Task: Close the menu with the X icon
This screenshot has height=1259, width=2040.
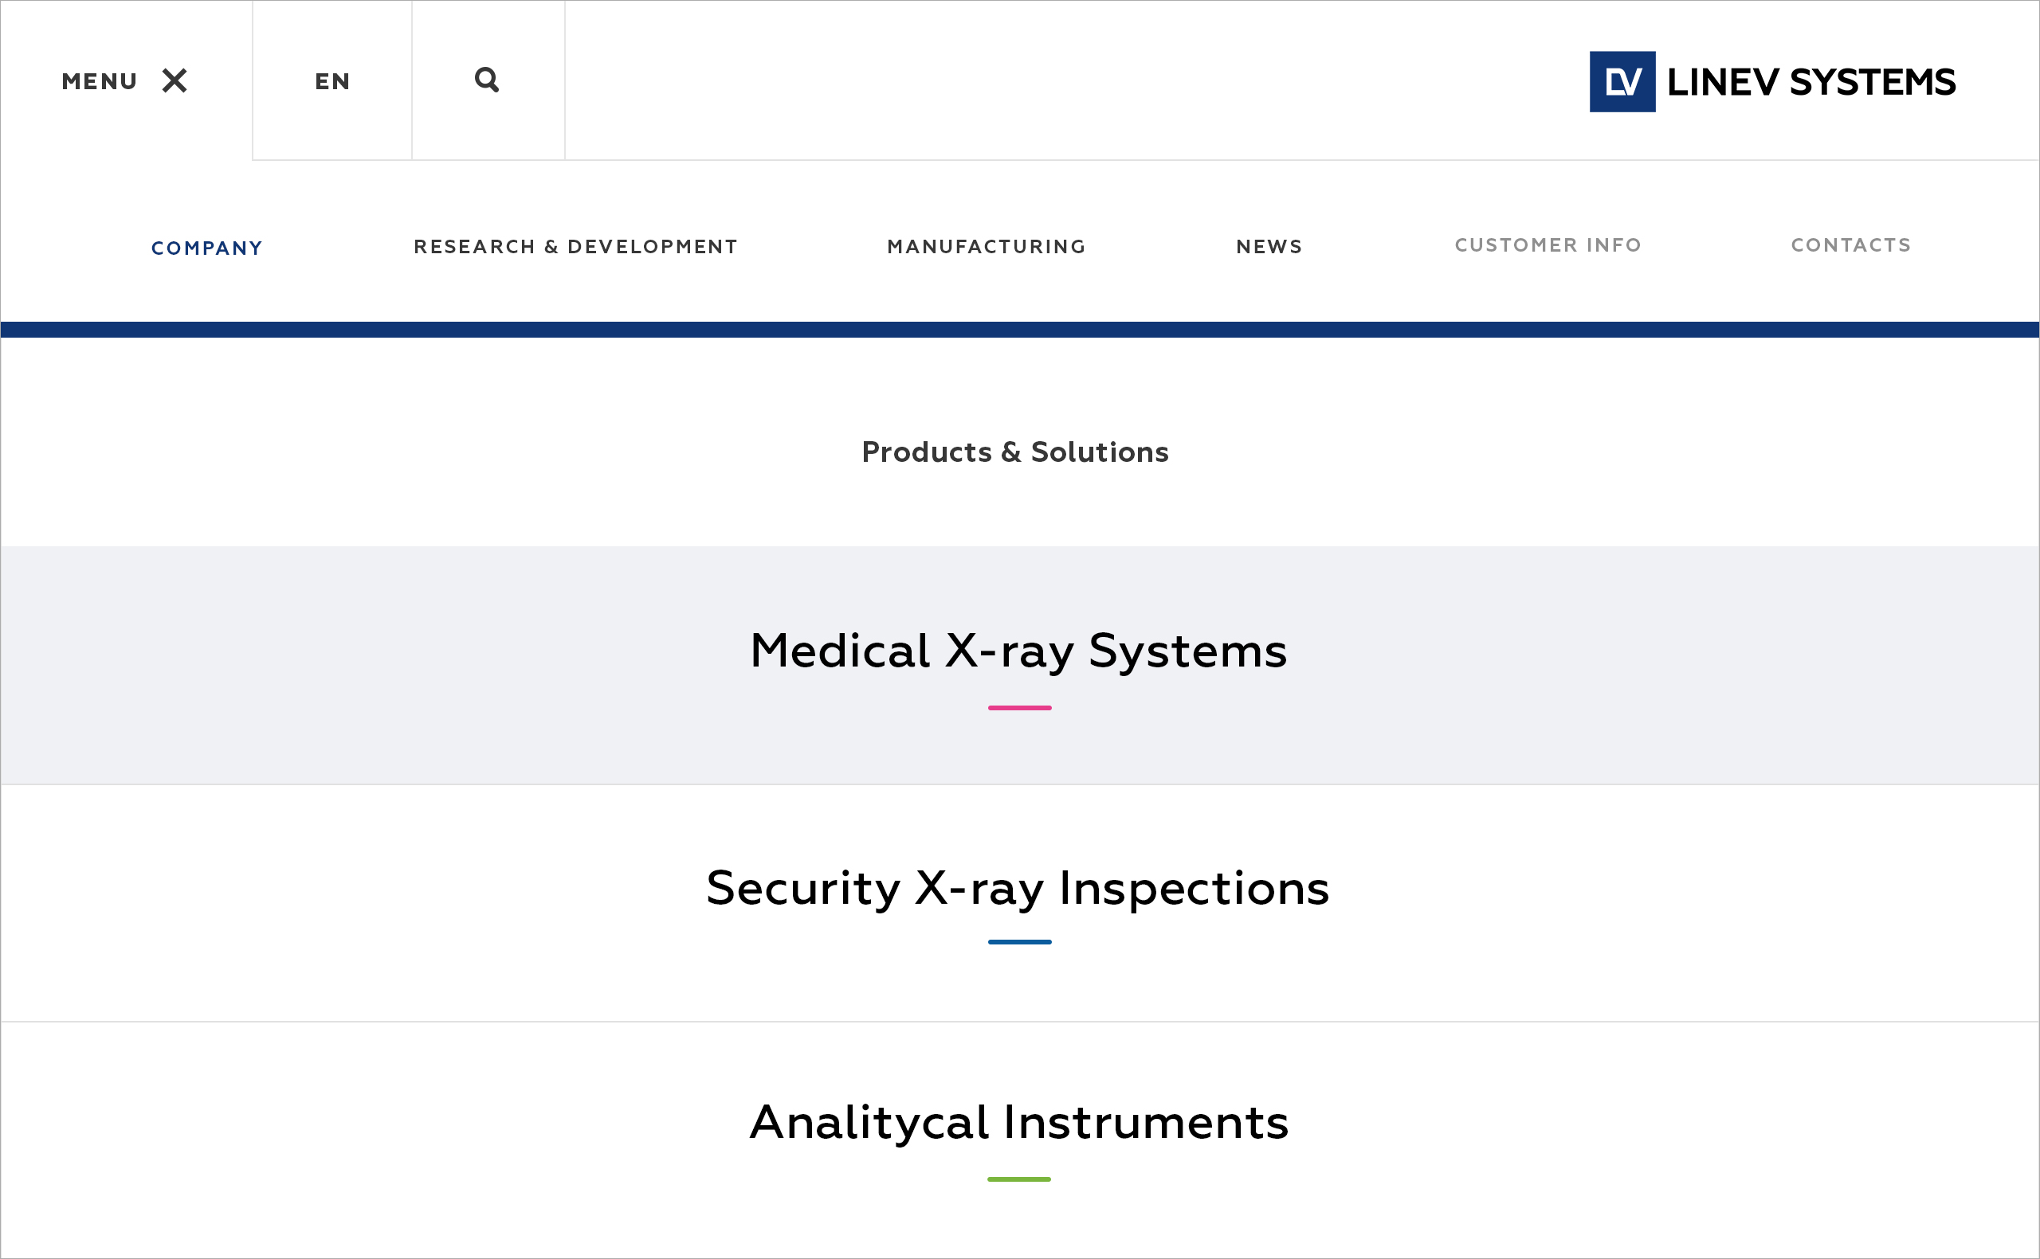Action: coord(174,80)
